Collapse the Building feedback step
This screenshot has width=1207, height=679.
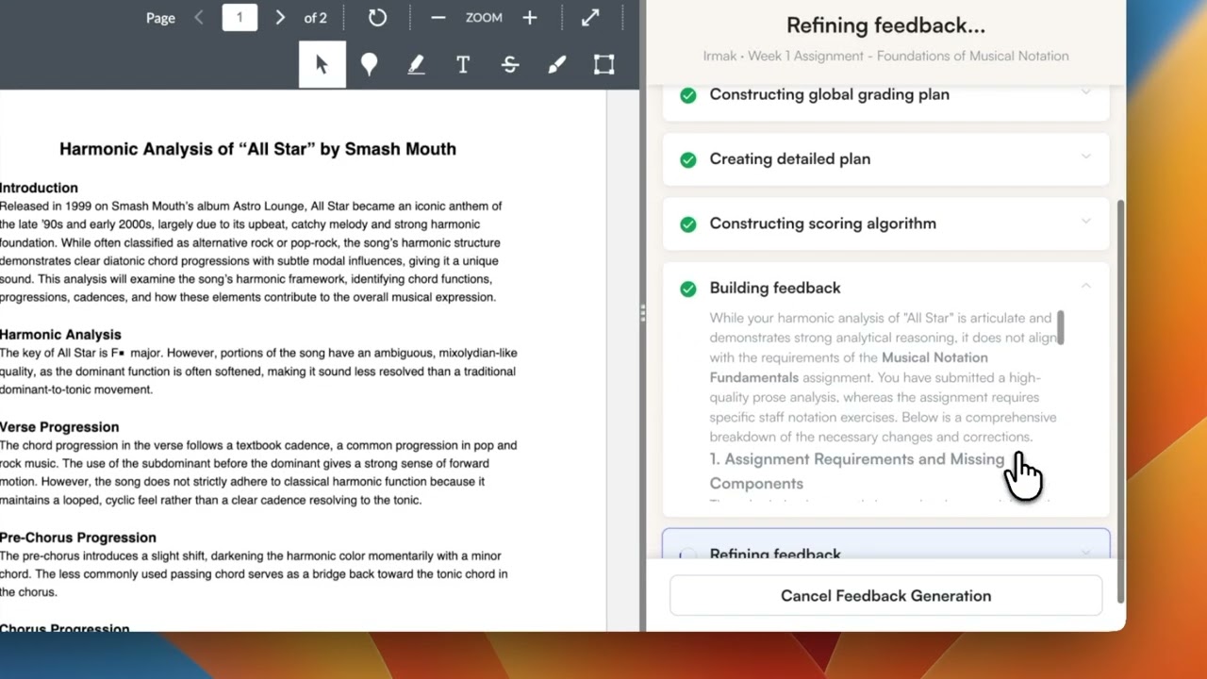tap(1085, 286)
